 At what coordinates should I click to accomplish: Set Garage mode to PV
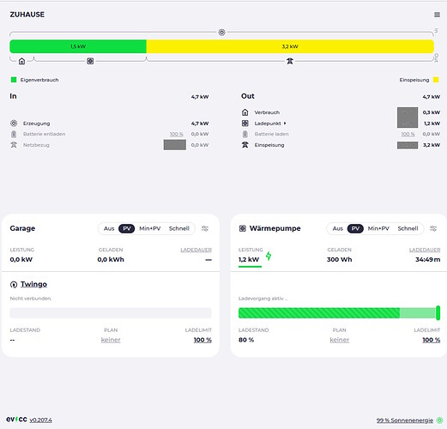click(x=127, y=228)
